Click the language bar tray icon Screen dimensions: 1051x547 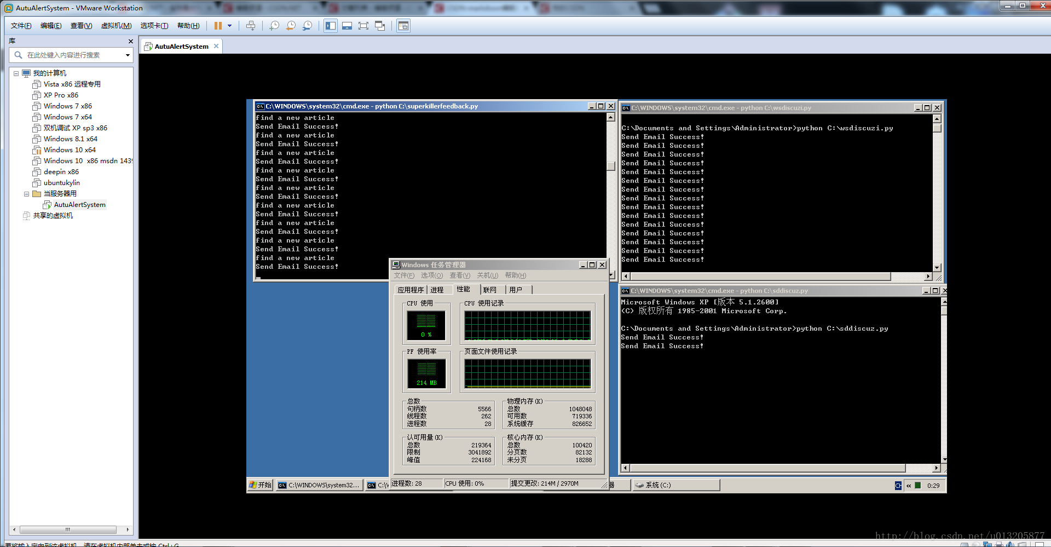point(898,486)
